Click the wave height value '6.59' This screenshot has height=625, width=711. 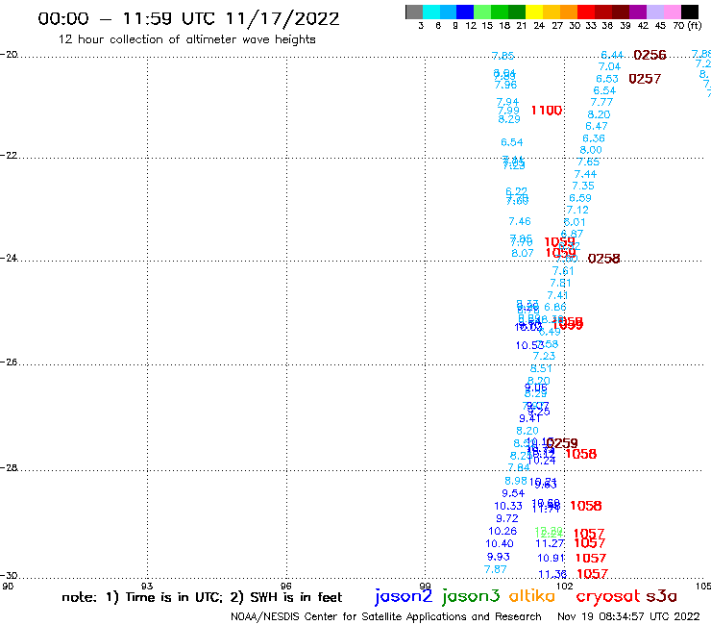580,198
